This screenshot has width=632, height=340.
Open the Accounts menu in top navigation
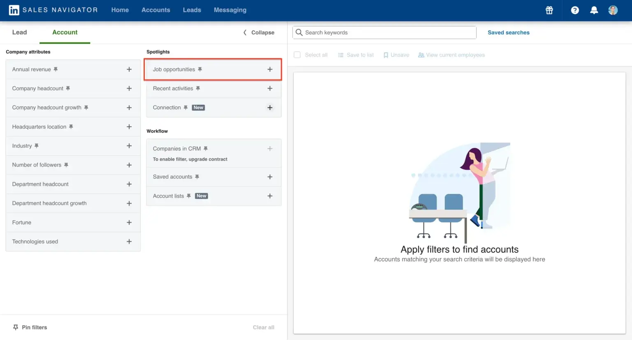click(156, 10)
